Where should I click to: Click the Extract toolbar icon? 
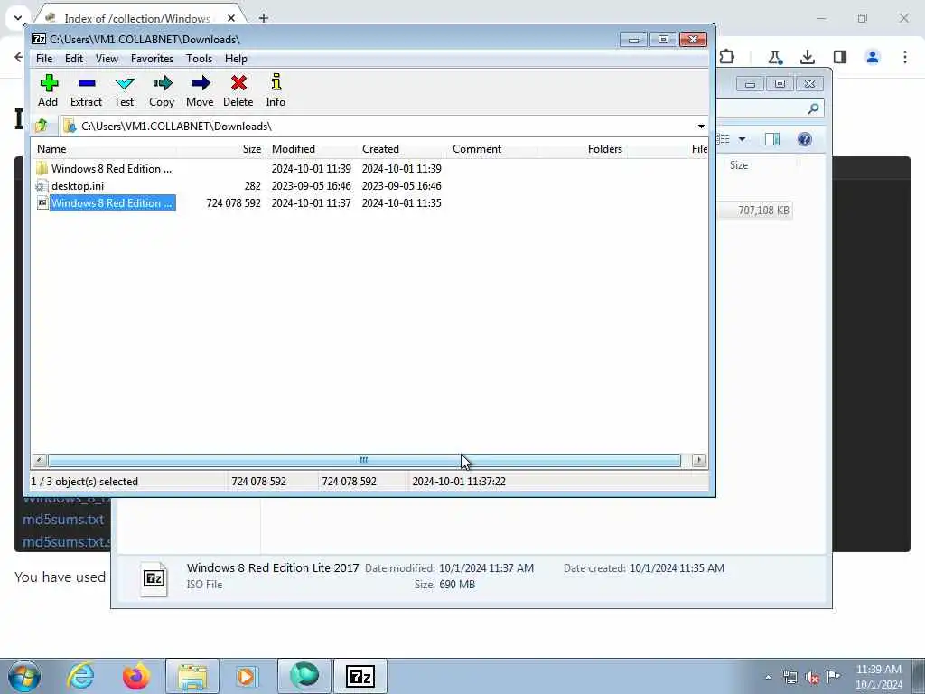(86, 90)
